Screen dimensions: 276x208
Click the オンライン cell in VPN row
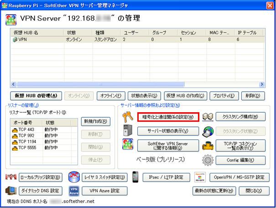(74, 40)
